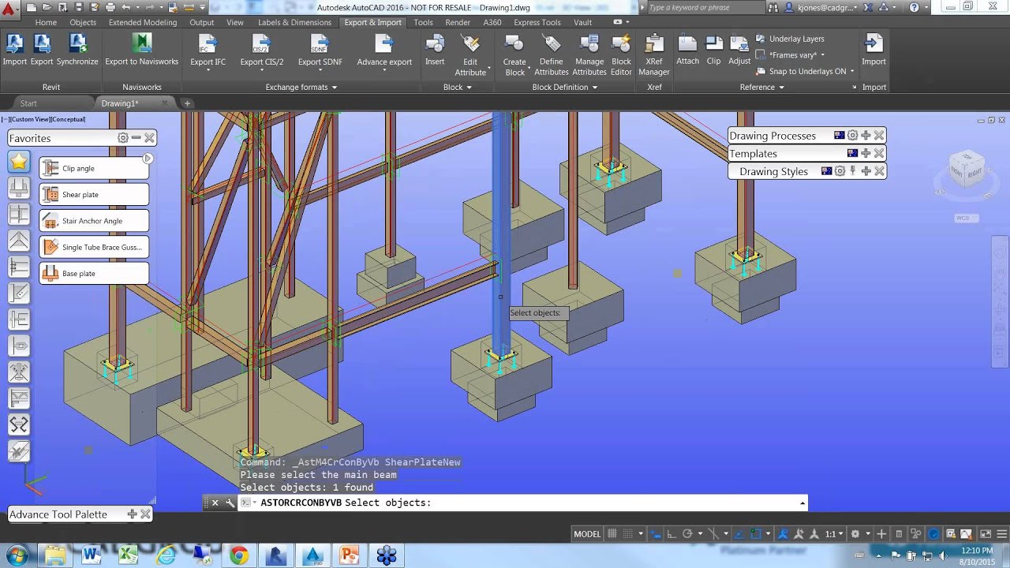Screen dimensions: 1010x568
Task: Click the MODEL space button
Action: 587,534
